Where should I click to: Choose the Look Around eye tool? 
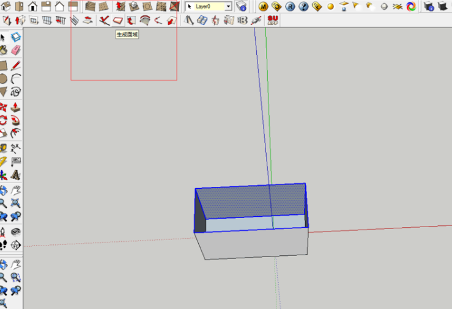tap(16, 232)
